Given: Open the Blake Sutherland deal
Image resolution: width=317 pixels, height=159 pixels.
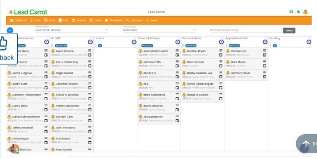Looking at the screenshot, I should (159, 97).
